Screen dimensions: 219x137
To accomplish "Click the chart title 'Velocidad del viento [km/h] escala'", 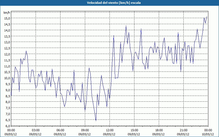I will [114, 3].
